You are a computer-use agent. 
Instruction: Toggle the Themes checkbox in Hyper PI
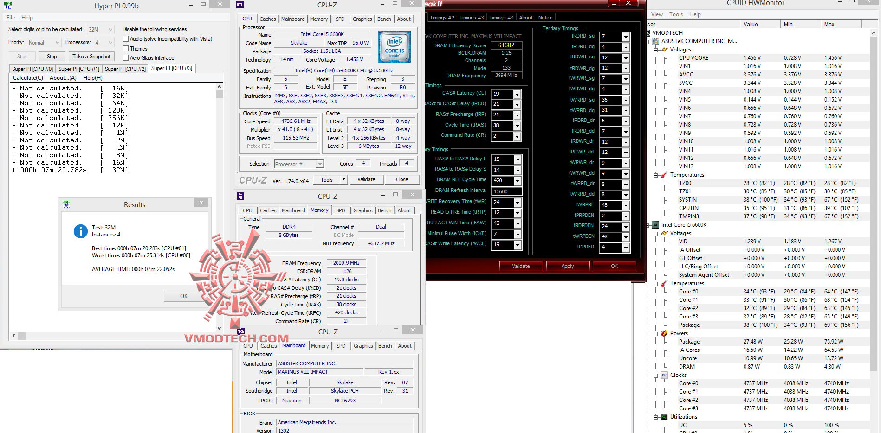click(125, 49)
